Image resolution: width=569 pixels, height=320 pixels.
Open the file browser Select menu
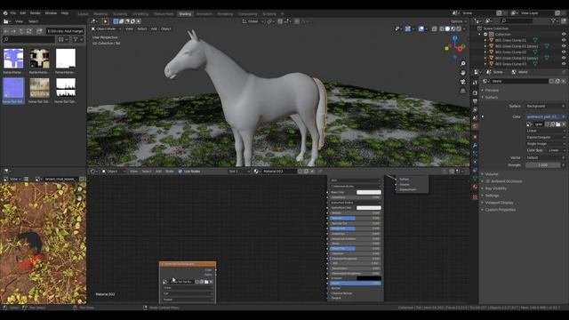(x=34, y=21)
